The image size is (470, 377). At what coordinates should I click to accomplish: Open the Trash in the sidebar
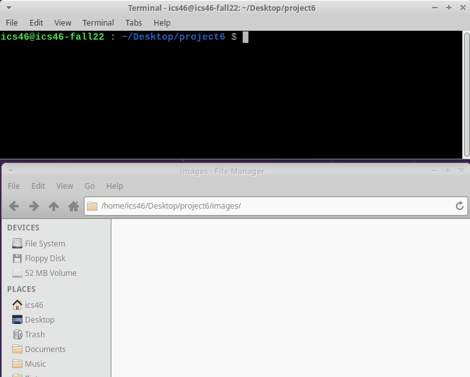point(35,334)
